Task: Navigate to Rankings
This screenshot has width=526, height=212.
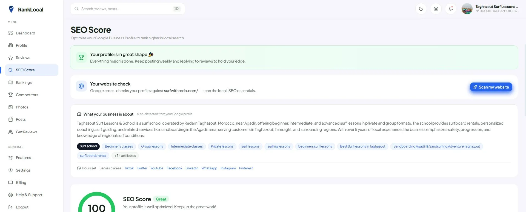Action: click(32, 83)
